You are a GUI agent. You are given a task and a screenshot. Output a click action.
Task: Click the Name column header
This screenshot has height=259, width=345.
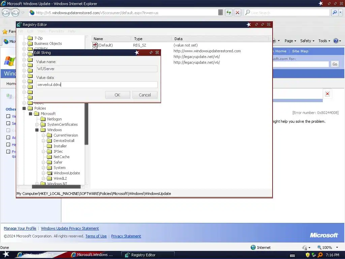coord(111,39)
